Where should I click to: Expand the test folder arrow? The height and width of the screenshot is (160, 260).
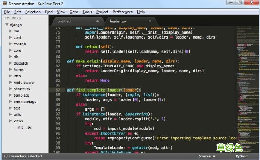[x=10, y=108]
